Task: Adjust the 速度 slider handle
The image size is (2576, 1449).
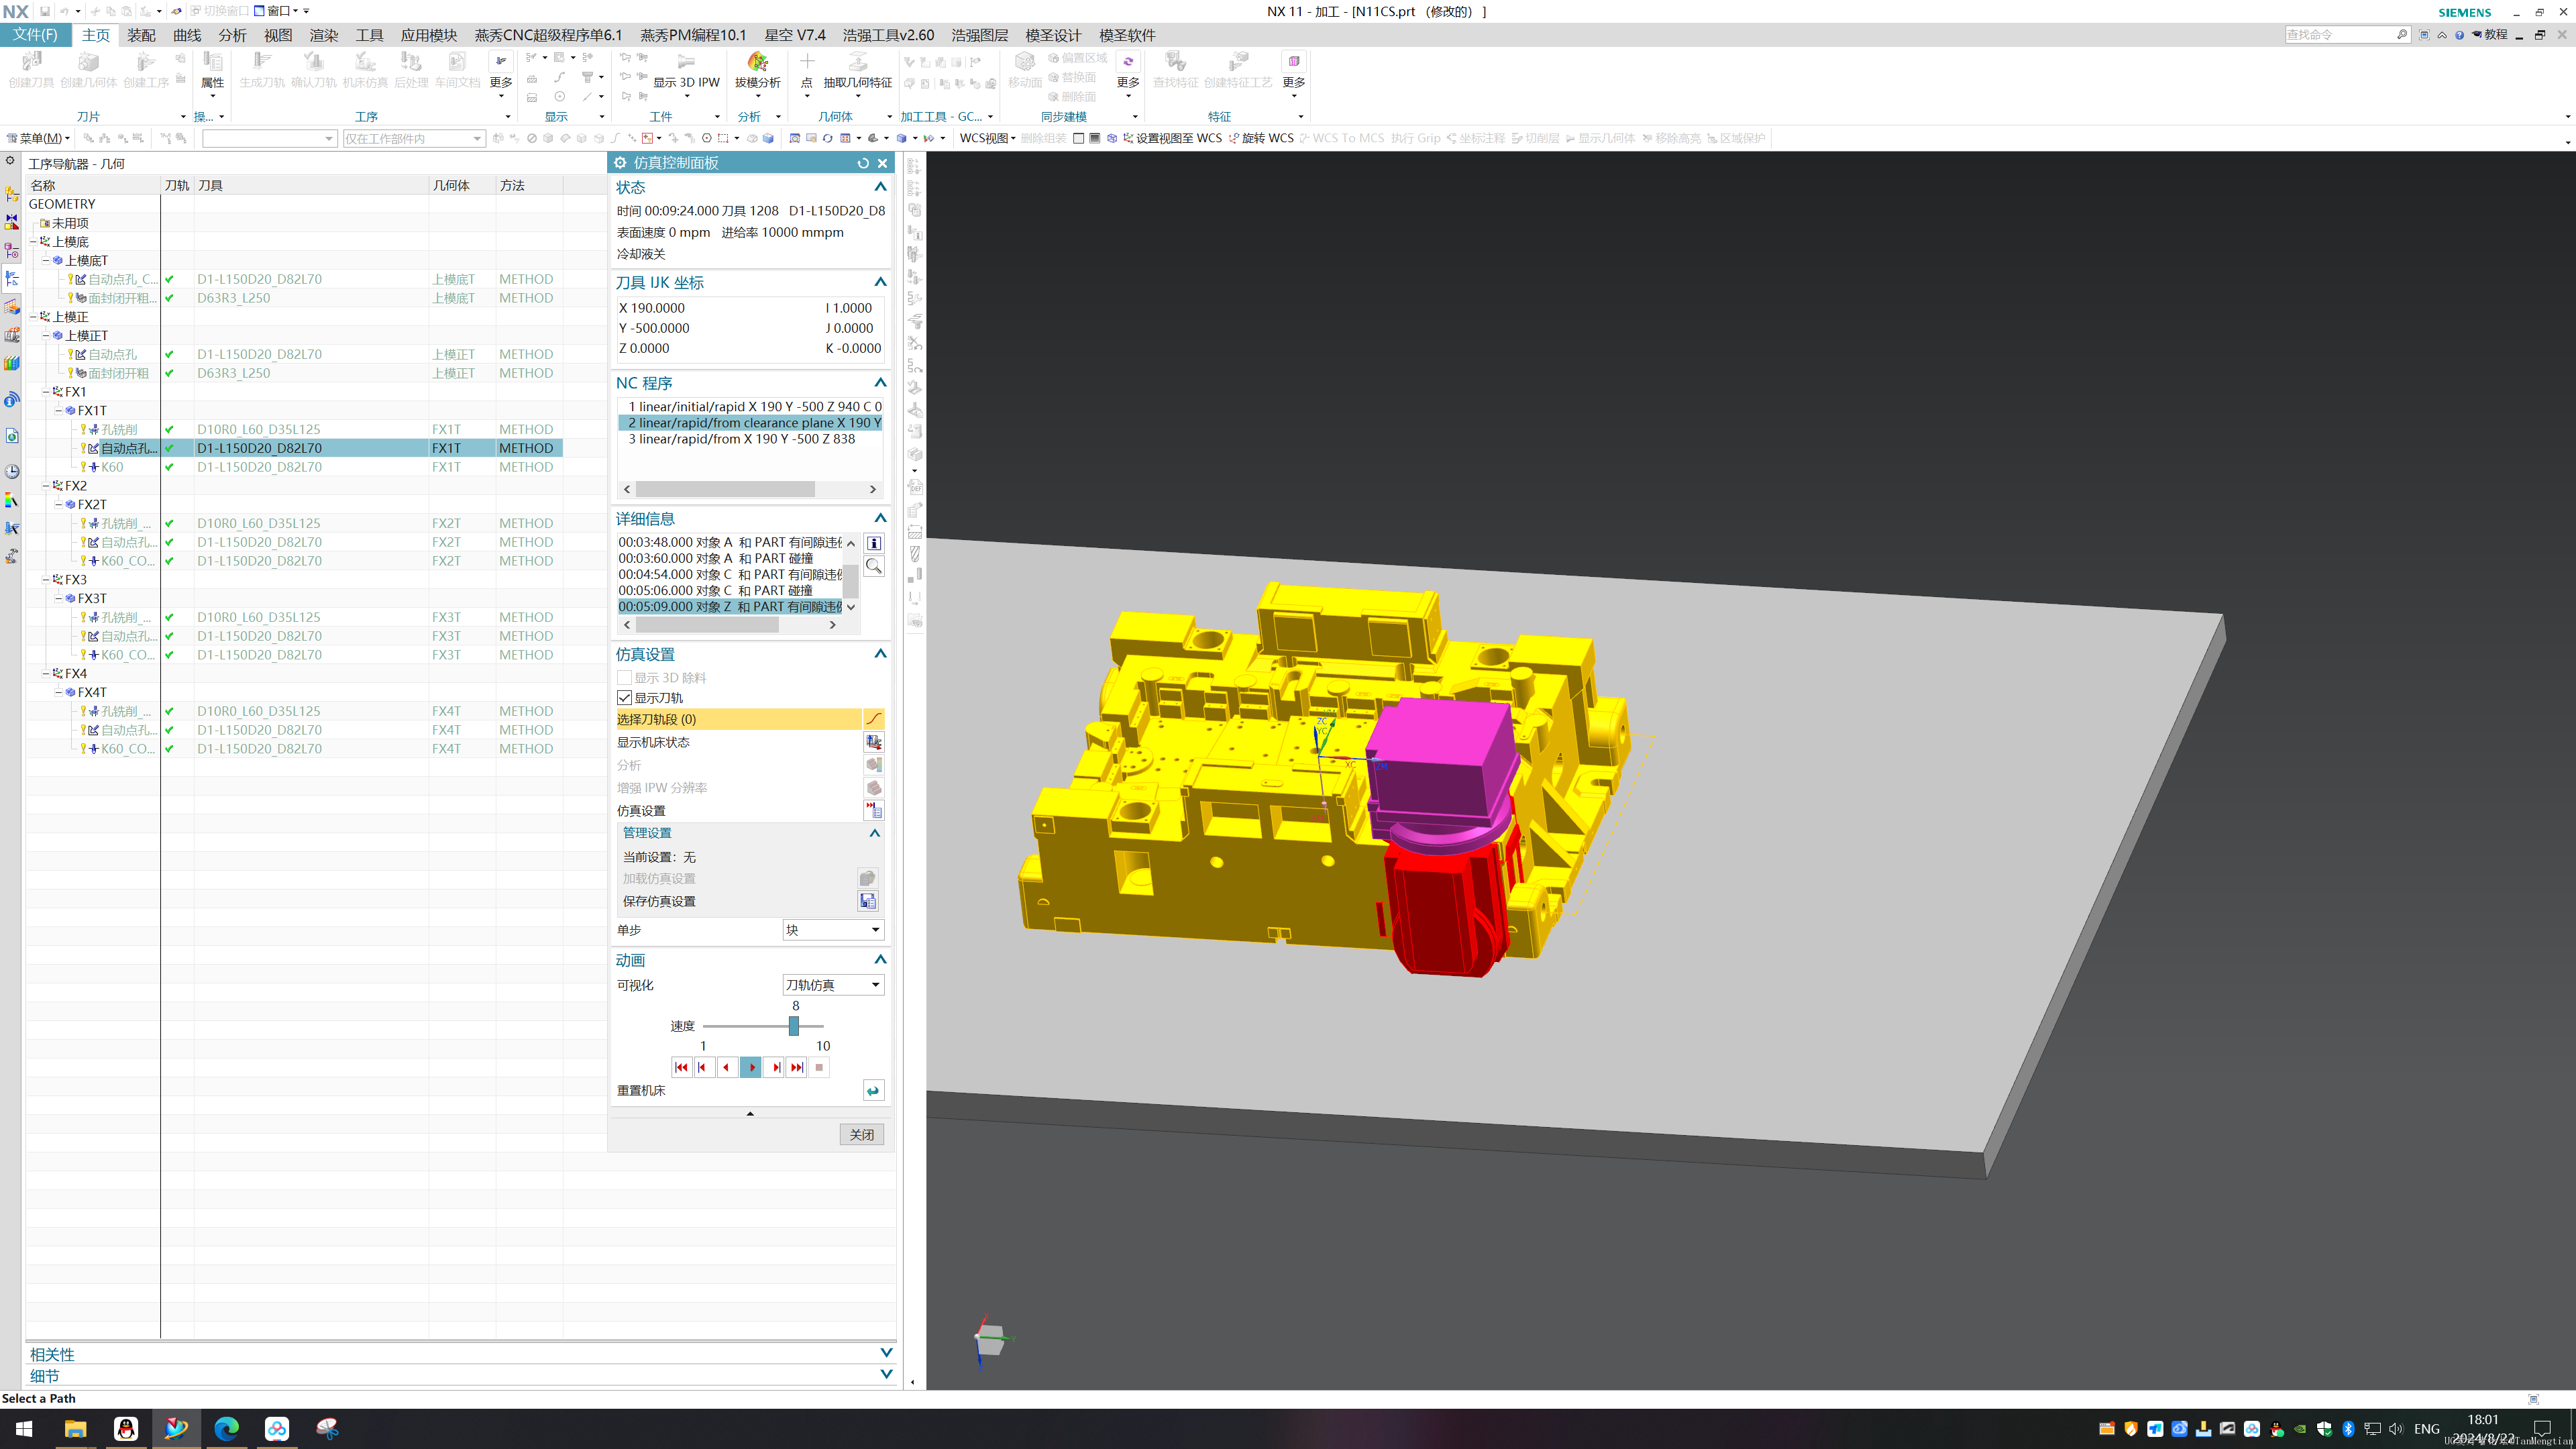Action: 794,1026
